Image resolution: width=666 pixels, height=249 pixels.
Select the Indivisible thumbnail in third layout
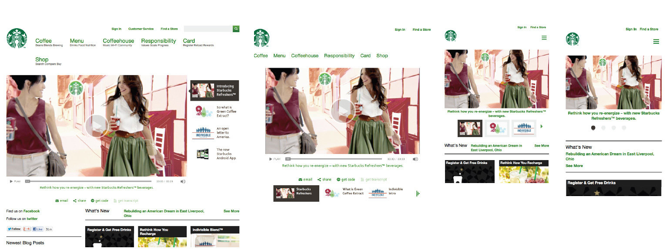click(524, 128)
